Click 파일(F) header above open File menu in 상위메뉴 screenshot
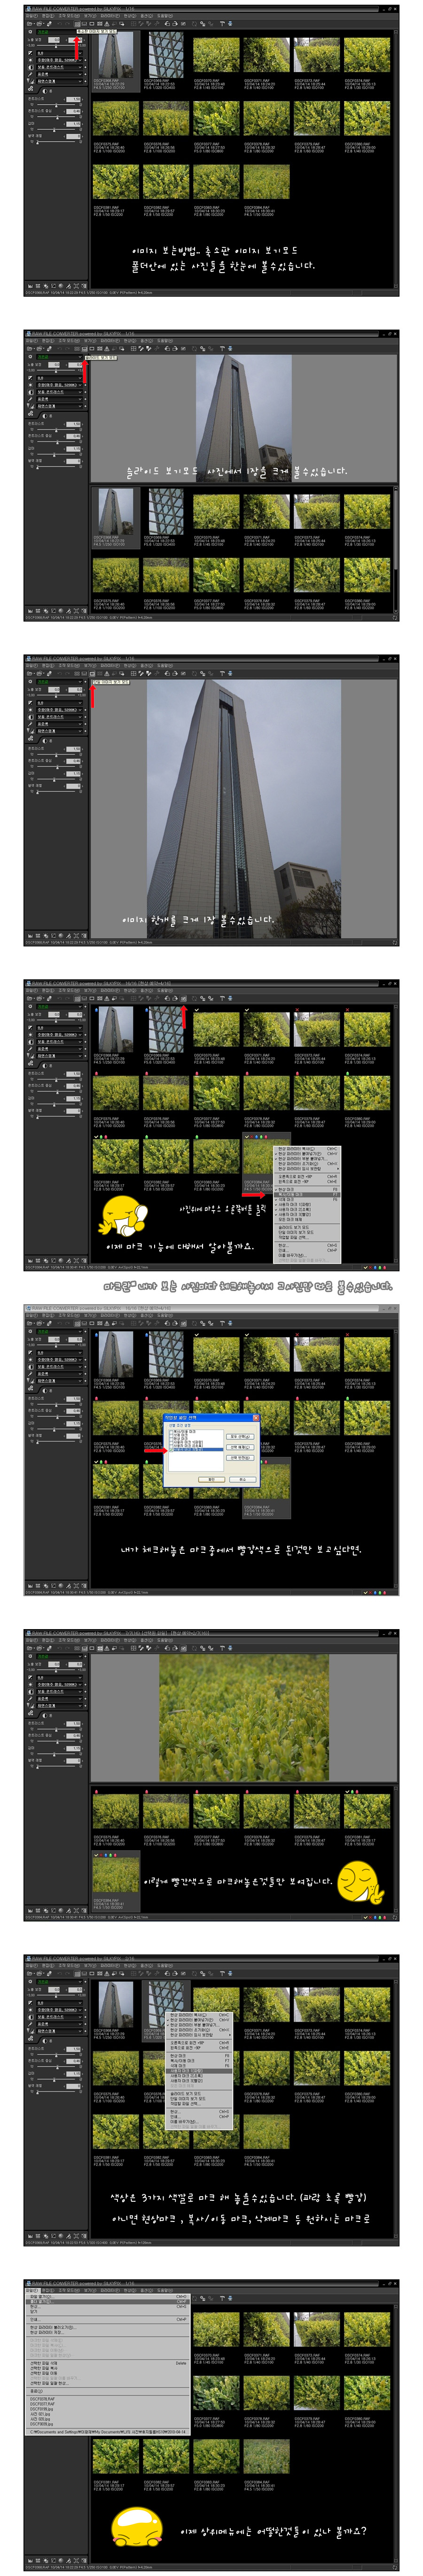Viewport: 423px width, 2576px height. pyautogui.click(x=32, y=2291)
